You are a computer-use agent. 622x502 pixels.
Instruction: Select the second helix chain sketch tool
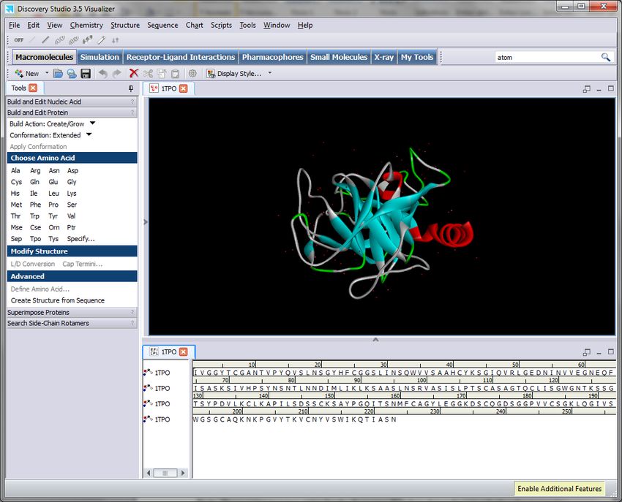(x=73, y=40)
